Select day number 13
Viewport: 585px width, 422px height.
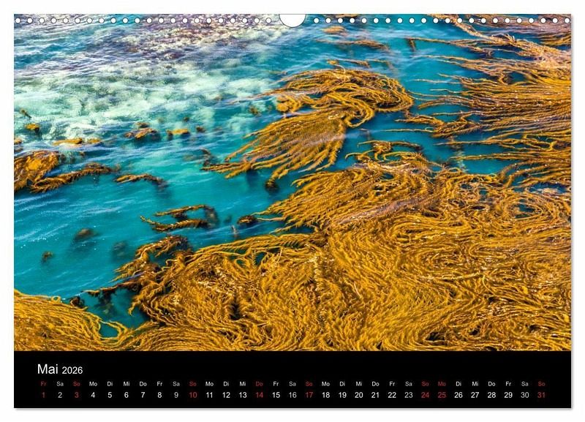coord(243,395)
